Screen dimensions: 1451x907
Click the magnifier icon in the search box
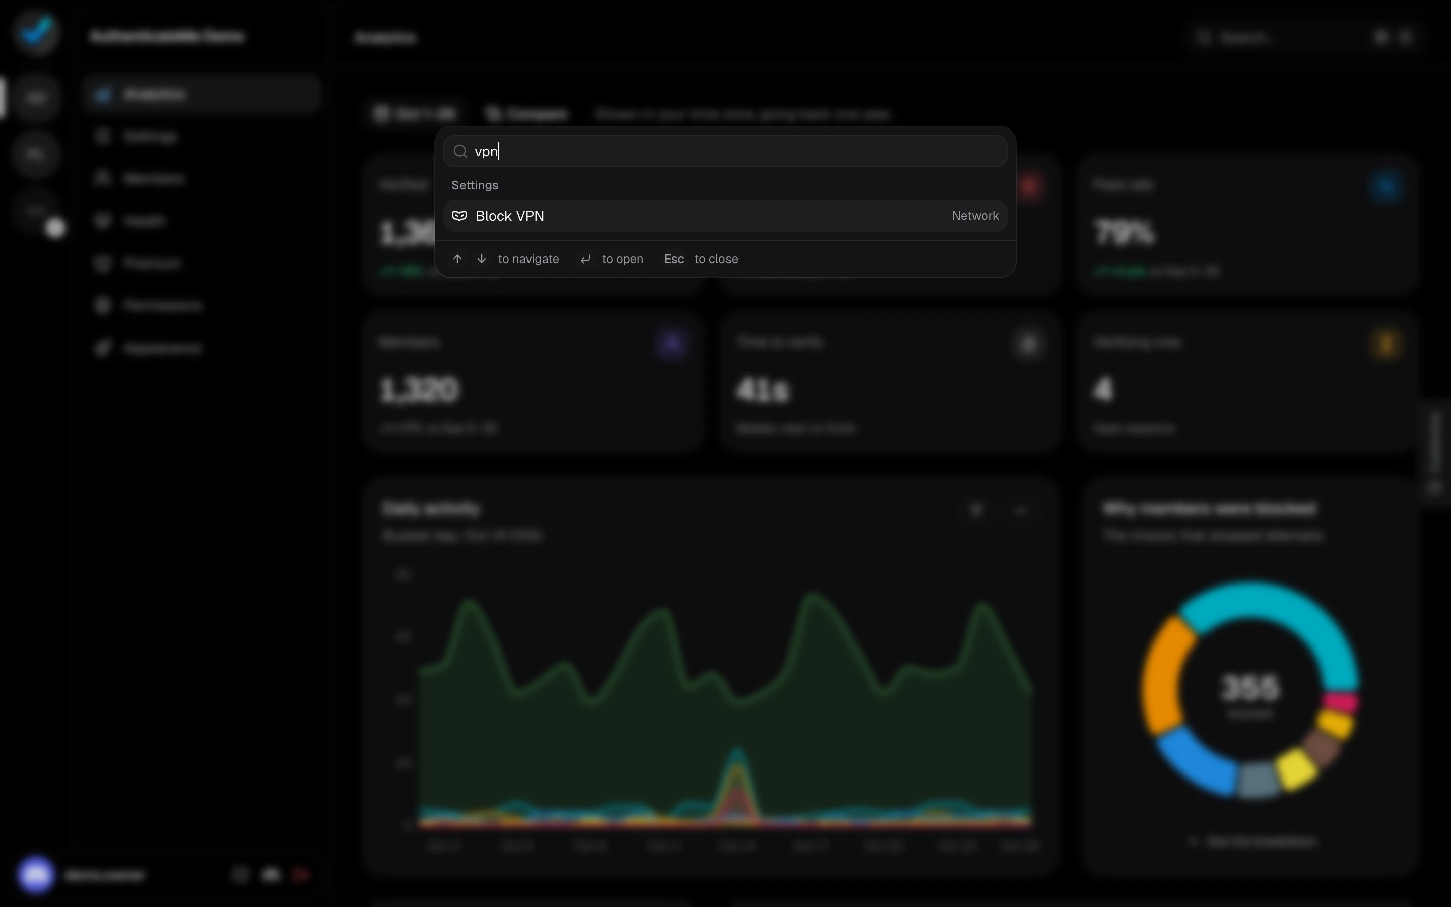point(460,152)
